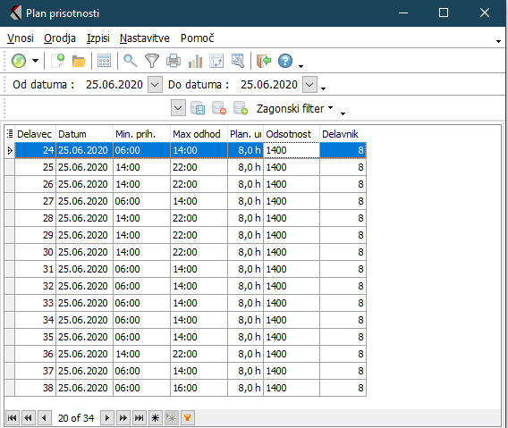Go to next record in navigator
Screen dimensions: 508x428
107,418
